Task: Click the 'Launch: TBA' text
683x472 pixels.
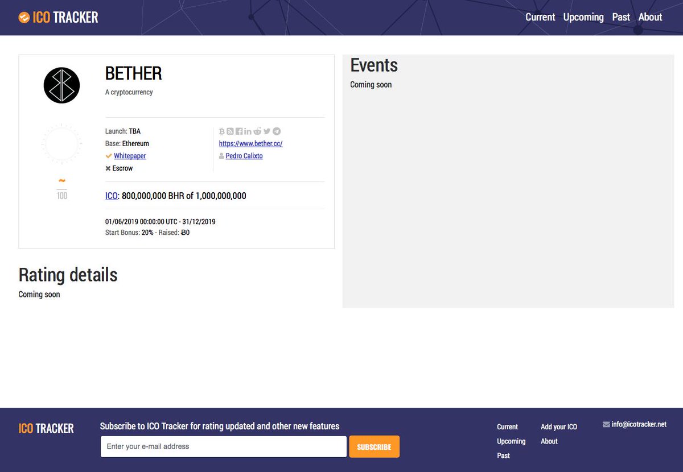Action: click(x=123, y=131)
